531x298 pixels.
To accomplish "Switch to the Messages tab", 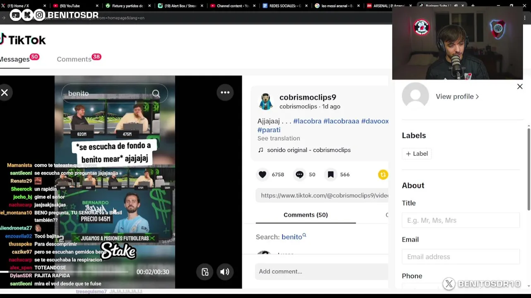I will pos(15,59).
